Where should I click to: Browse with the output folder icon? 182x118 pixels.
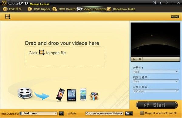tap(129, 113)
